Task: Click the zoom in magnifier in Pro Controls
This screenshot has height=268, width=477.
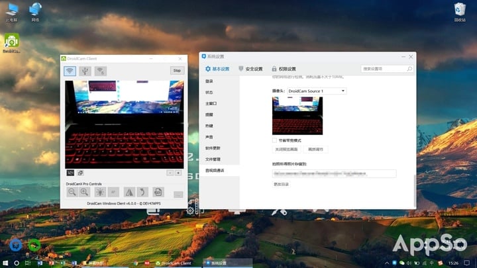Action: click(85, 192)
